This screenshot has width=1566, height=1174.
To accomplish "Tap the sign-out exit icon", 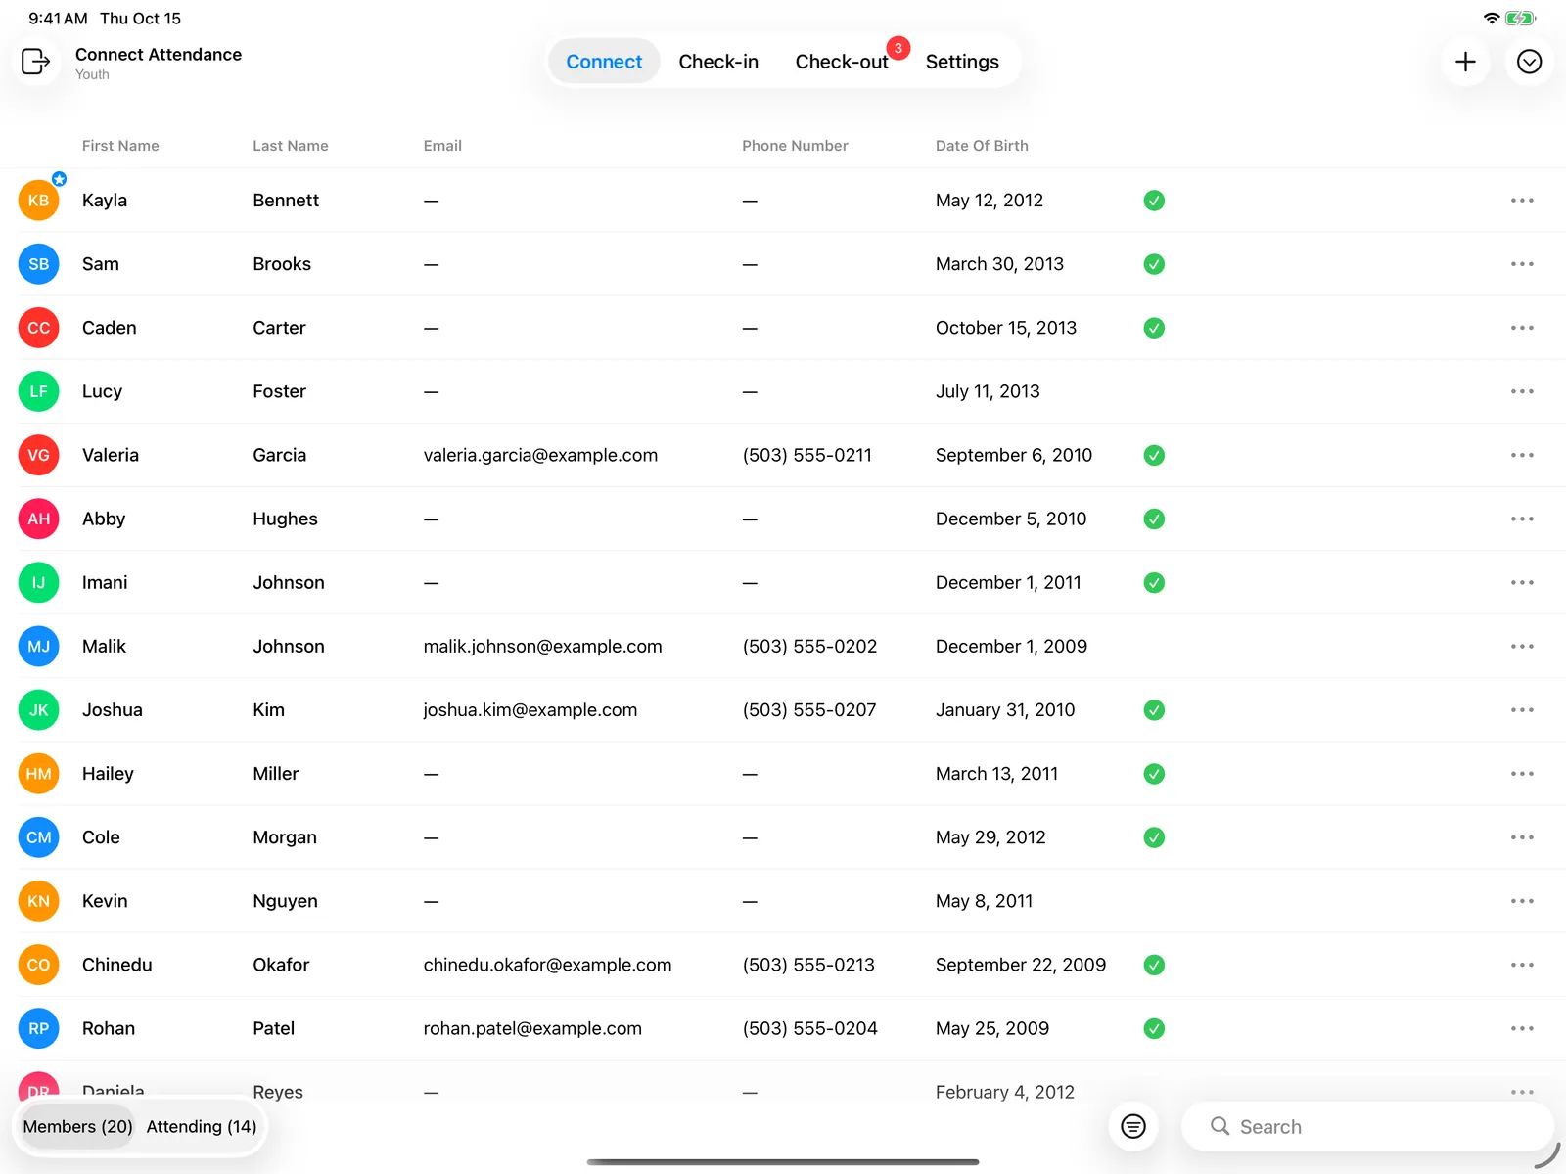I will pyautogui.click(x=36, y=62).
